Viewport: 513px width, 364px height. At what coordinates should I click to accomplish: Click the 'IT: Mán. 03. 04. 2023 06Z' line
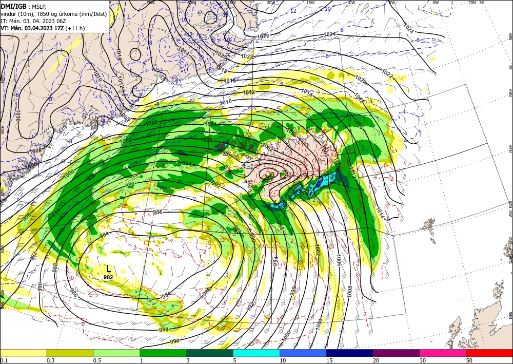33,21
